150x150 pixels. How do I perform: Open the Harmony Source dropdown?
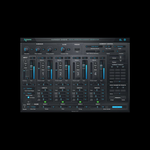[94, 46]
